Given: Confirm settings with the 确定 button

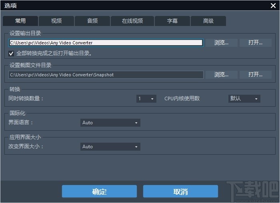Looking at the screenshot, I should click(x=99, y=191).
